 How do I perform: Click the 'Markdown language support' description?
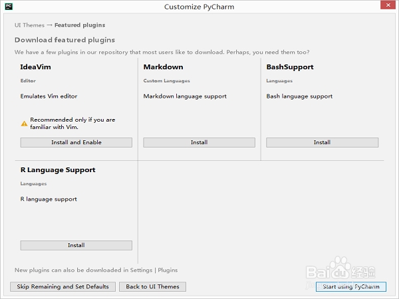pos(185,96)
